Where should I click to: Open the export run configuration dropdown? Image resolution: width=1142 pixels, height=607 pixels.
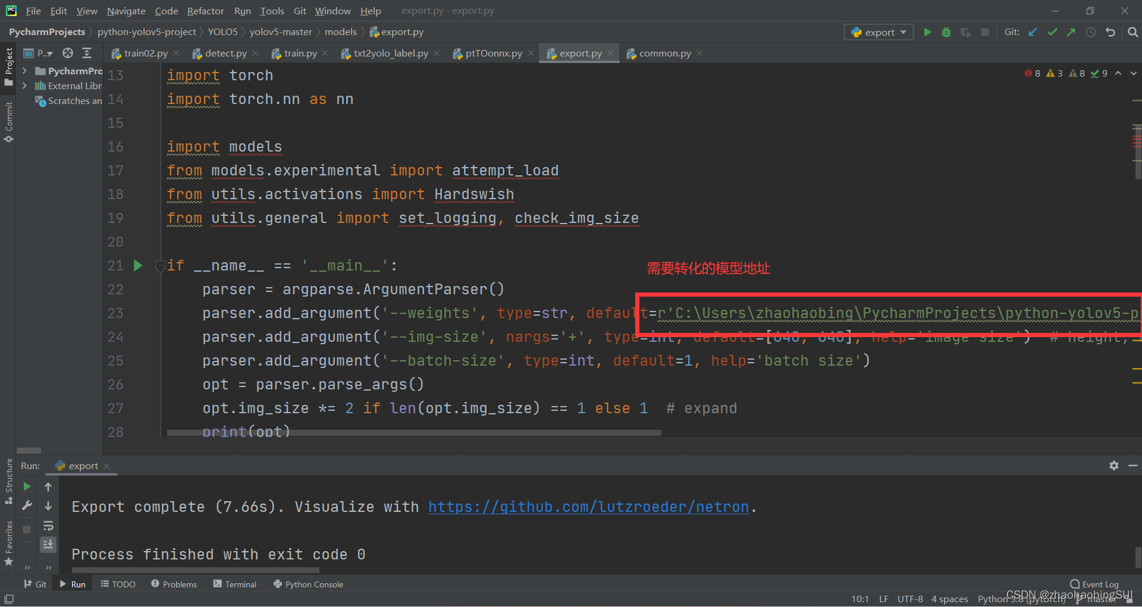click(x=879, y=32)
